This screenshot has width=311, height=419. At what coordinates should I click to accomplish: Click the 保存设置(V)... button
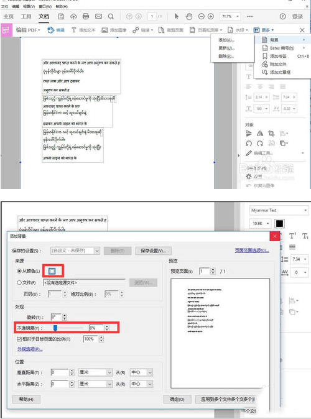click(x=154, y=251)
